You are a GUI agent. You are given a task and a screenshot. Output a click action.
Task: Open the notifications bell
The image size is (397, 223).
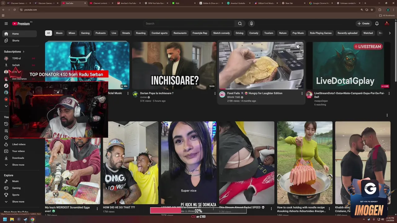(377, 24)
